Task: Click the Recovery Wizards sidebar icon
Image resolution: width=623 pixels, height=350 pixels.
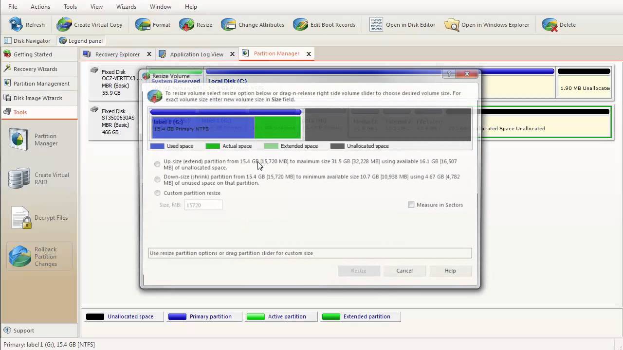Action: (7, 69)
